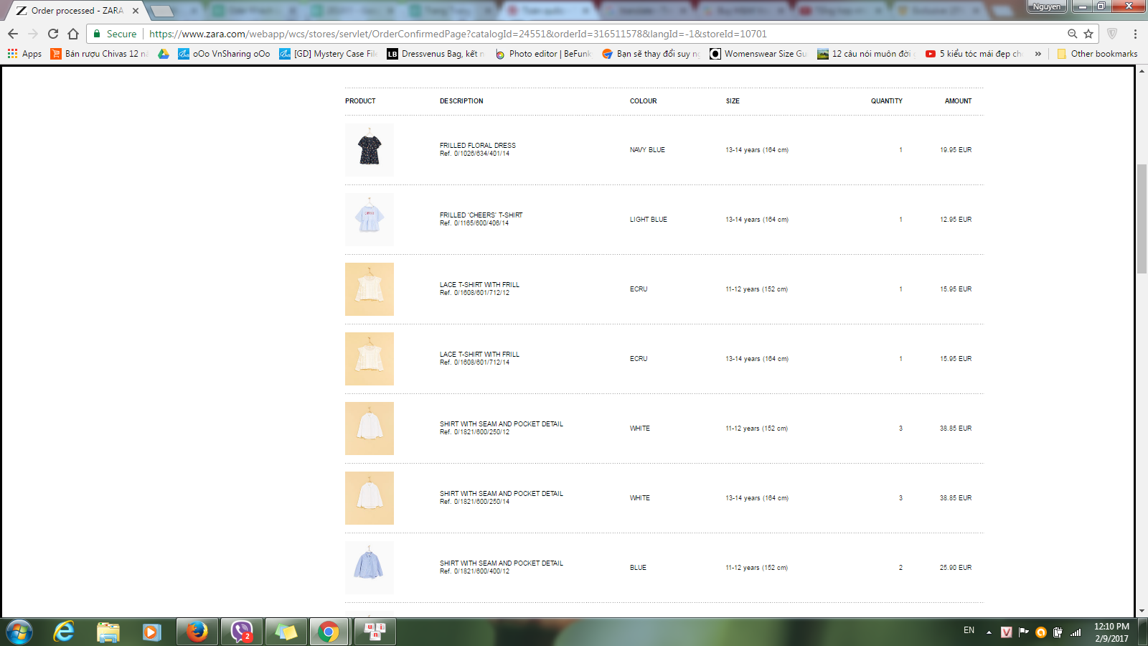Go to the browser home page
1148x646 pixels.
tap(73, 34)
